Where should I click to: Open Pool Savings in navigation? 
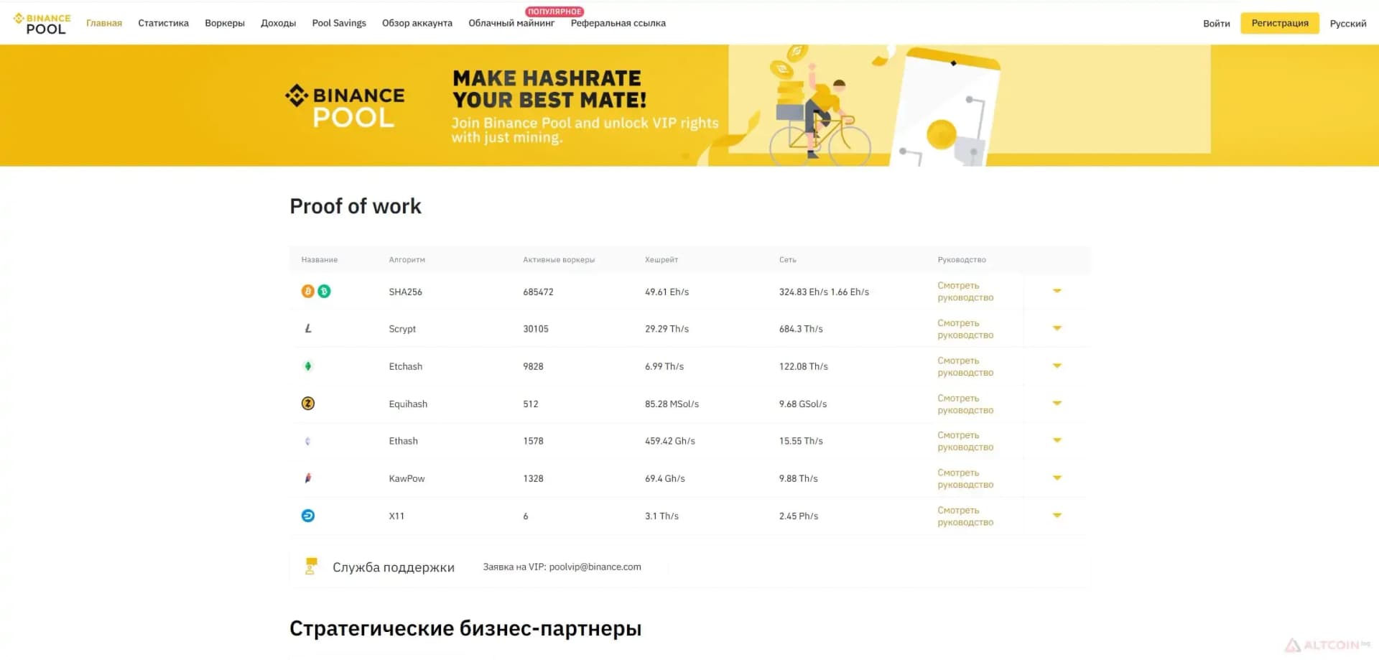[339, 23]
